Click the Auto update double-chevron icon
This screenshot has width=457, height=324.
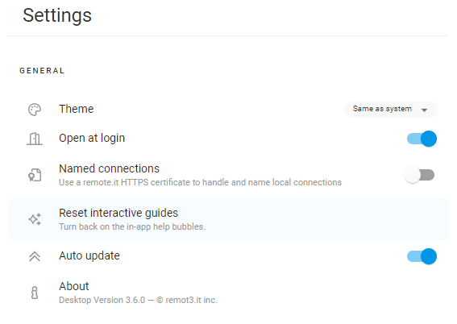tap(35, 256)
